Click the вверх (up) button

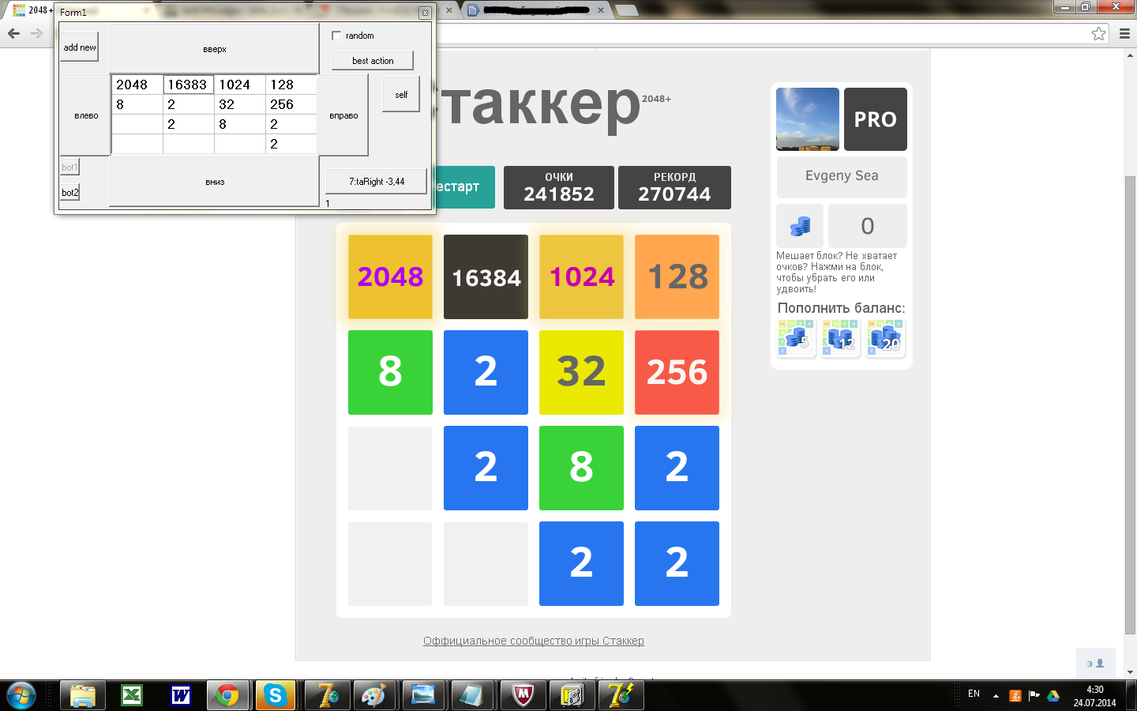coord(214,49)
